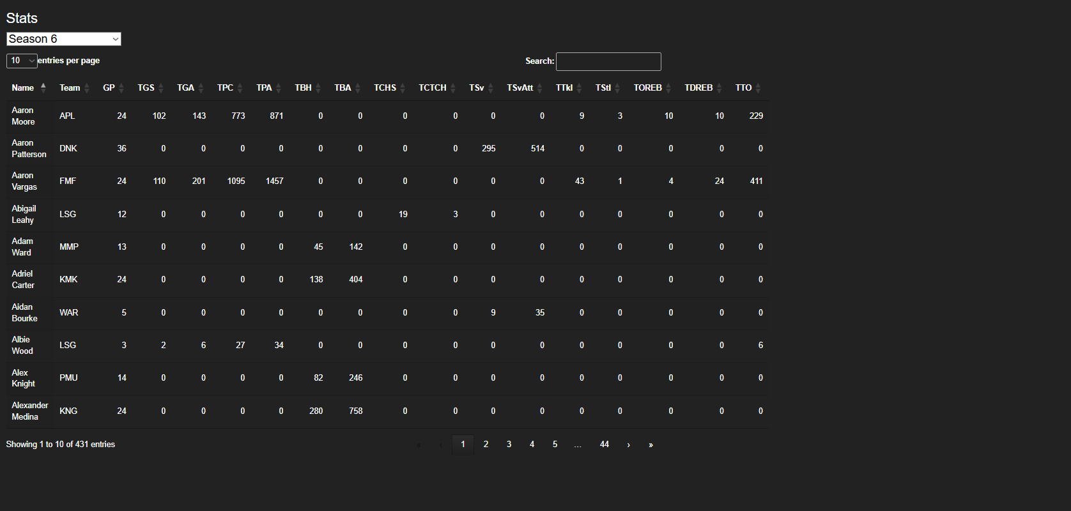Click the 758 TBA value
Screen dimensions: 1071x511
(x=356, y=411)
